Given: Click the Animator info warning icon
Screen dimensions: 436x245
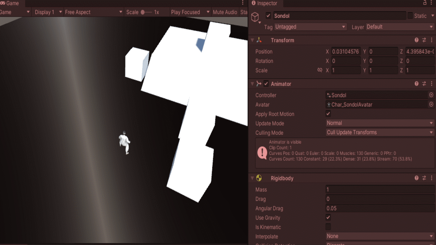Looking at the screenshot, I should point(262,153).
